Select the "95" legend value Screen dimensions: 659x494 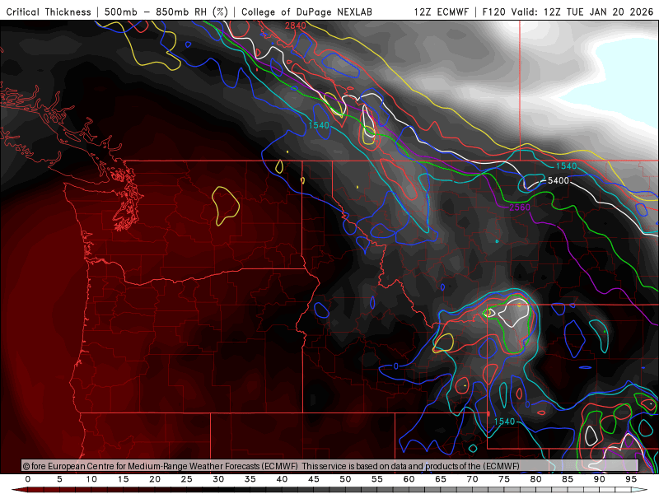(631, 479)
